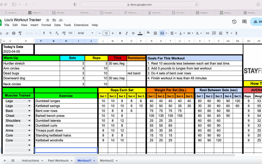Click the Insert link icon
The image size is (262, 164).
pyautogui.click(x=207, y=33)
